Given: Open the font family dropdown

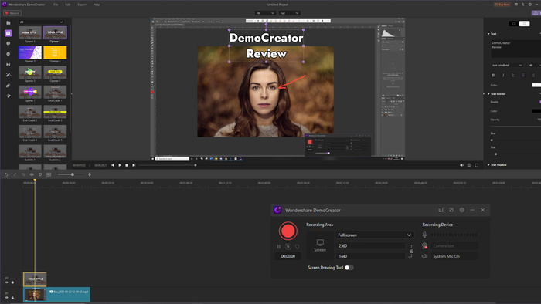Looking at the screenshot, I should (x=507, y=65).
